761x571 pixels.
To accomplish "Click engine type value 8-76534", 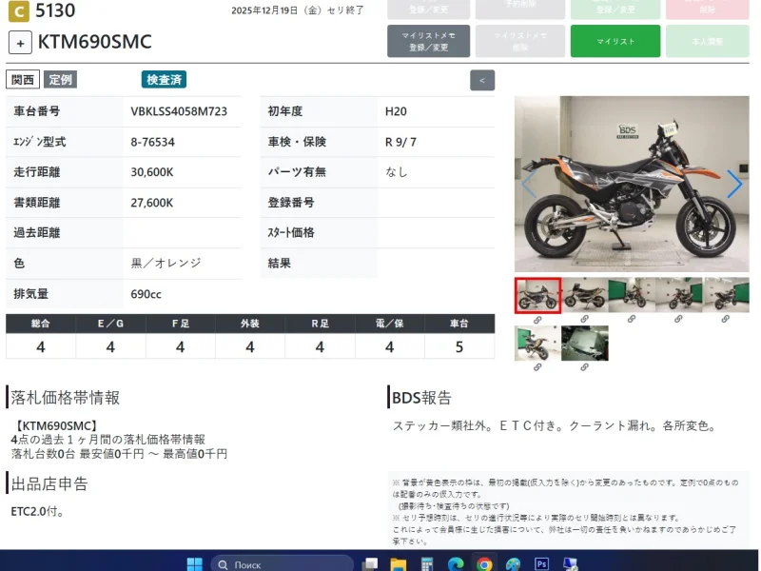I will point(152,142).
